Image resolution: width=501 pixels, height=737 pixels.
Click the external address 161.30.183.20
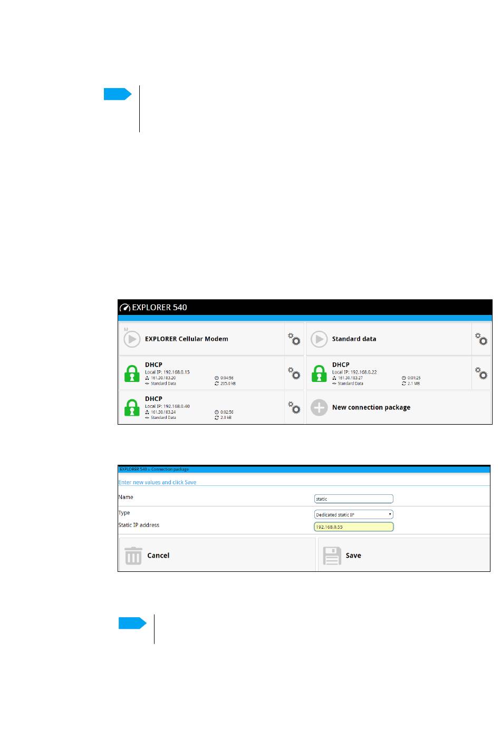[163, 378]
